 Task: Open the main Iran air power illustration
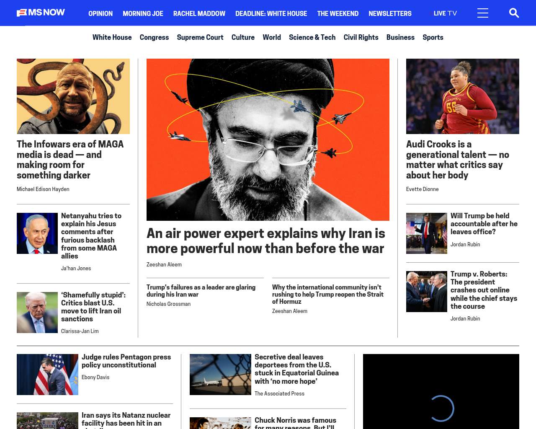[268, 140]
